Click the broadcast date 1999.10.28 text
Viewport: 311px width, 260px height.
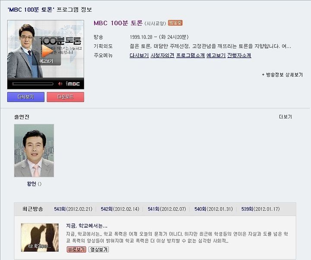159,37
